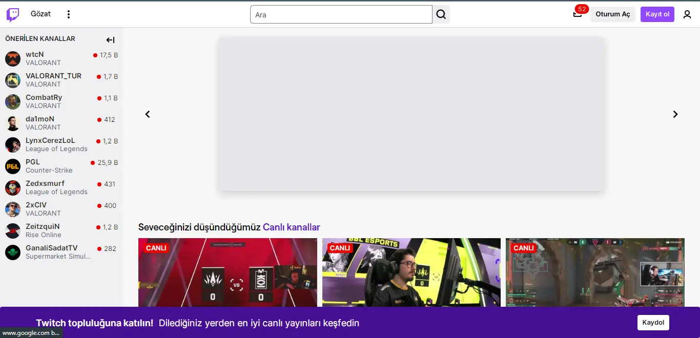700x338 pixels.
Task: Select 2xCIV channel name
Action: click(36, 205)
